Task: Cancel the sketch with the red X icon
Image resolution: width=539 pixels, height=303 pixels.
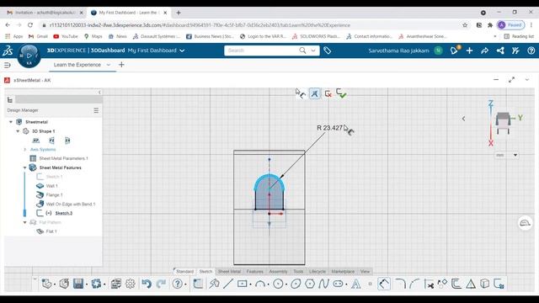Action: pos(328,93)
